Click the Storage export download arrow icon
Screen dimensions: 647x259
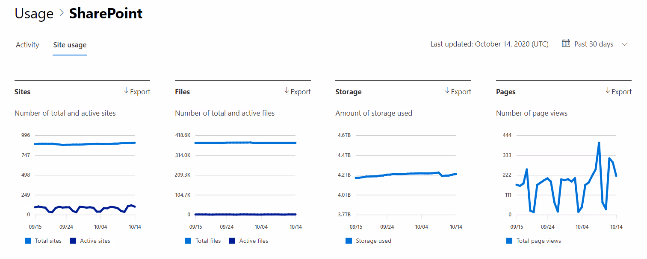point(447,91)
